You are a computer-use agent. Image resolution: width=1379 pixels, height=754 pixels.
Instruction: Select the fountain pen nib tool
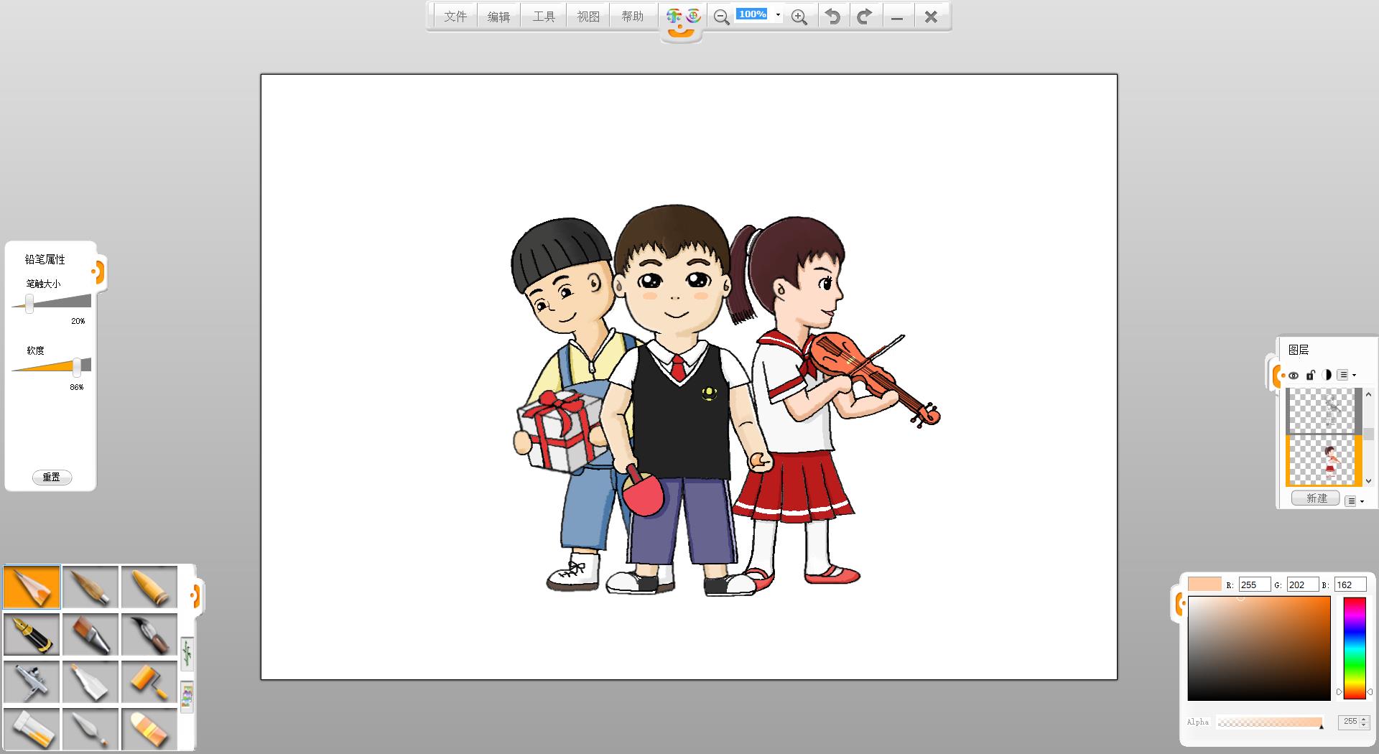pos(32,634)
